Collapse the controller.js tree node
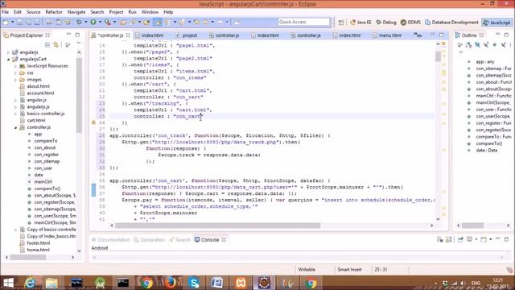515x290 pixels. point(15,127)
